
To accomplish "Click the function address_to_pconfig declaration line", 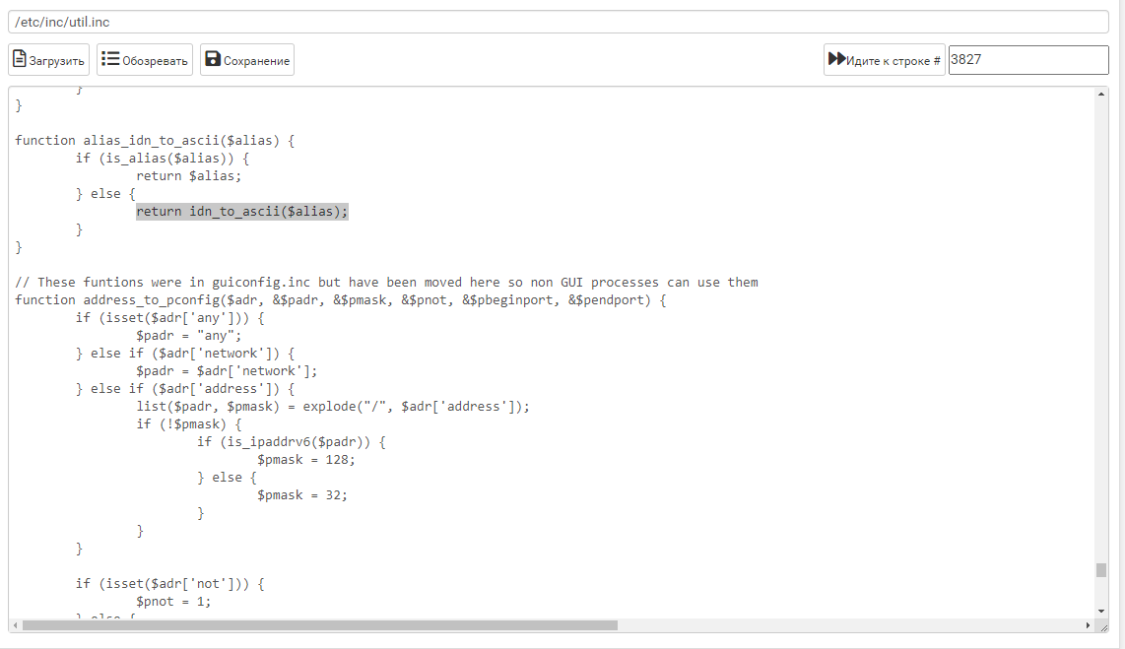I will point(340,300).
